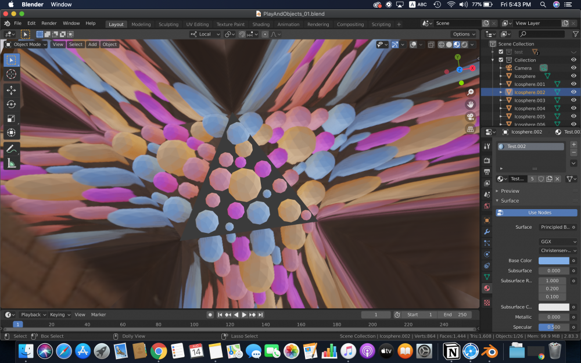Viewport: 581px width, 363px height.
Task: Open the Physics properties tab
Action: click(x=487, y=254)
